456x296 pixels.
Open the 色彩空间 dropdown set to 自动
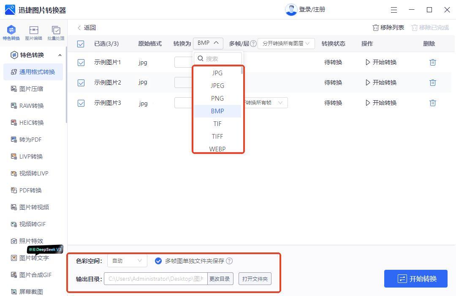point(127,261)
